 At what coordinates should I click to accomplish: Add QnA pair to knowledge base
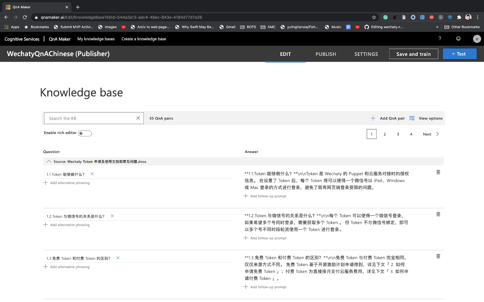388,118
